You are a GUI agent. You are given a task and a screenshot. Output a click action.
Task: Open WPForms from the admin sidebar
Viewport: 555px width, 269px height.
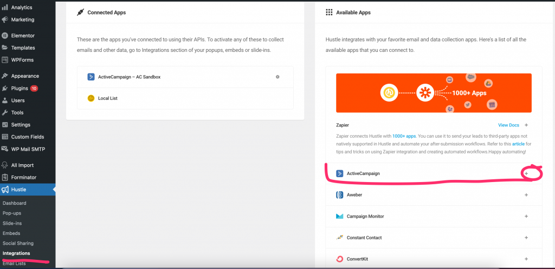tap(22, 60)
